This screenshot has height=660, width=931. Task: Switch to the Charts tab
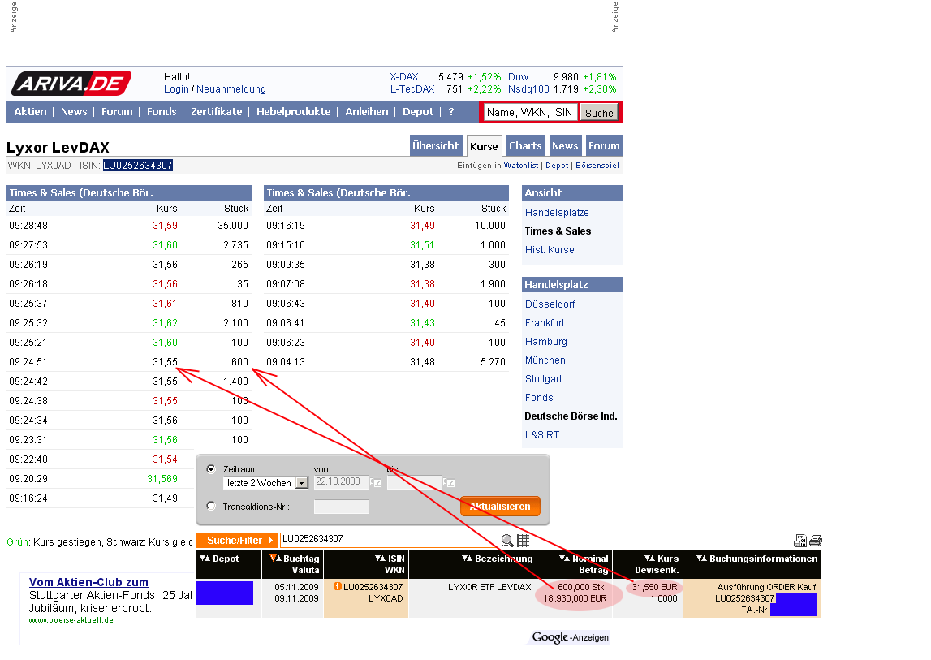pos(524,146)
